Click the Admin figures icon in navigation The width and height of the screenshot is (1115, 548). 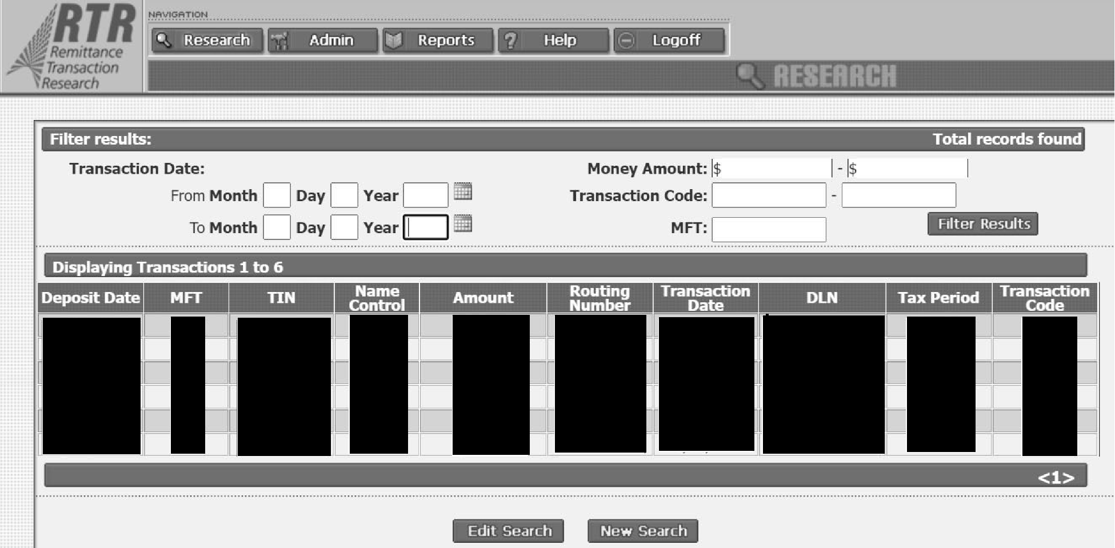click(x=279, y=40)
